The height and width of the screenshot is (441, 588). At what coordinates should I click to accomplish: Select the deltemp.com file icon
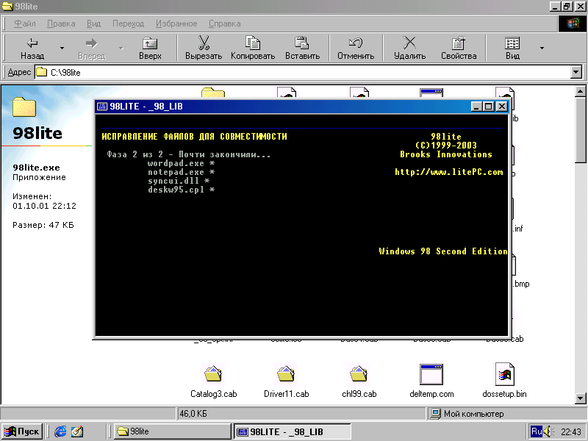coord(431,374)
